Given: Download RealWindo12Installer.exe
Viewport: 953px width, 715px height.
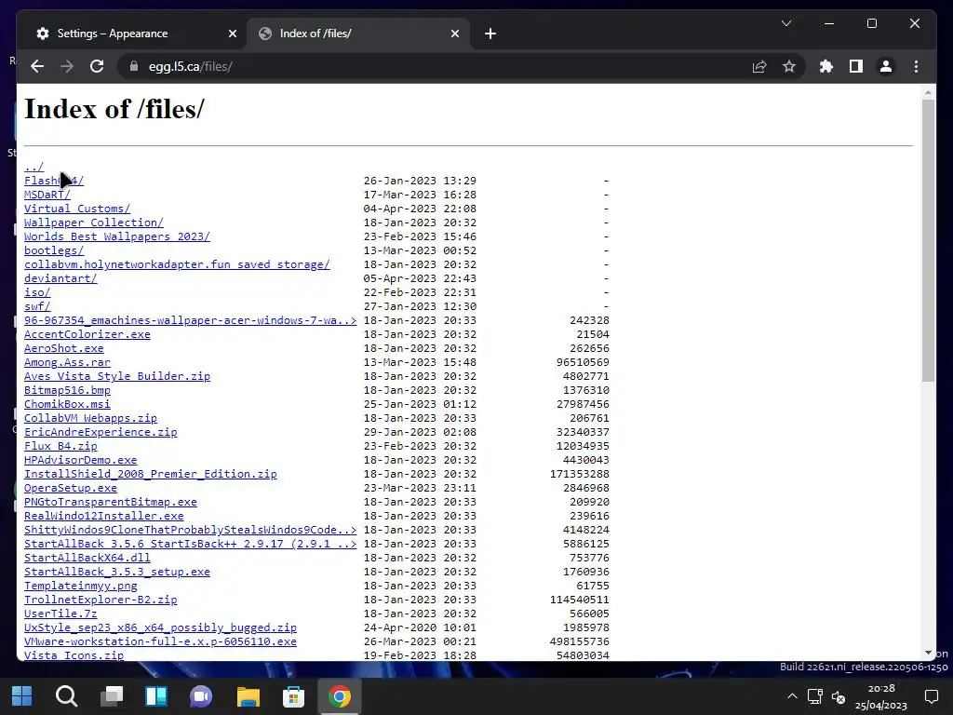Looking at the screenshot, I should [x=104, y=516].
